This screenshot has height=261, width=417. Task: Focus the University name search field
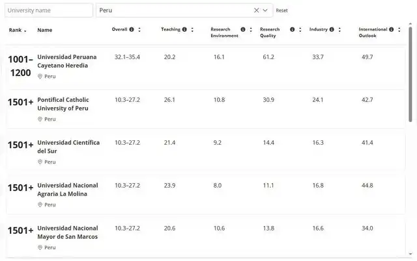tap(49, 10)
